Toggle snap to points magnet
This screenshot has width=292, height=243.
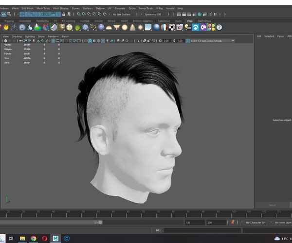89,14
